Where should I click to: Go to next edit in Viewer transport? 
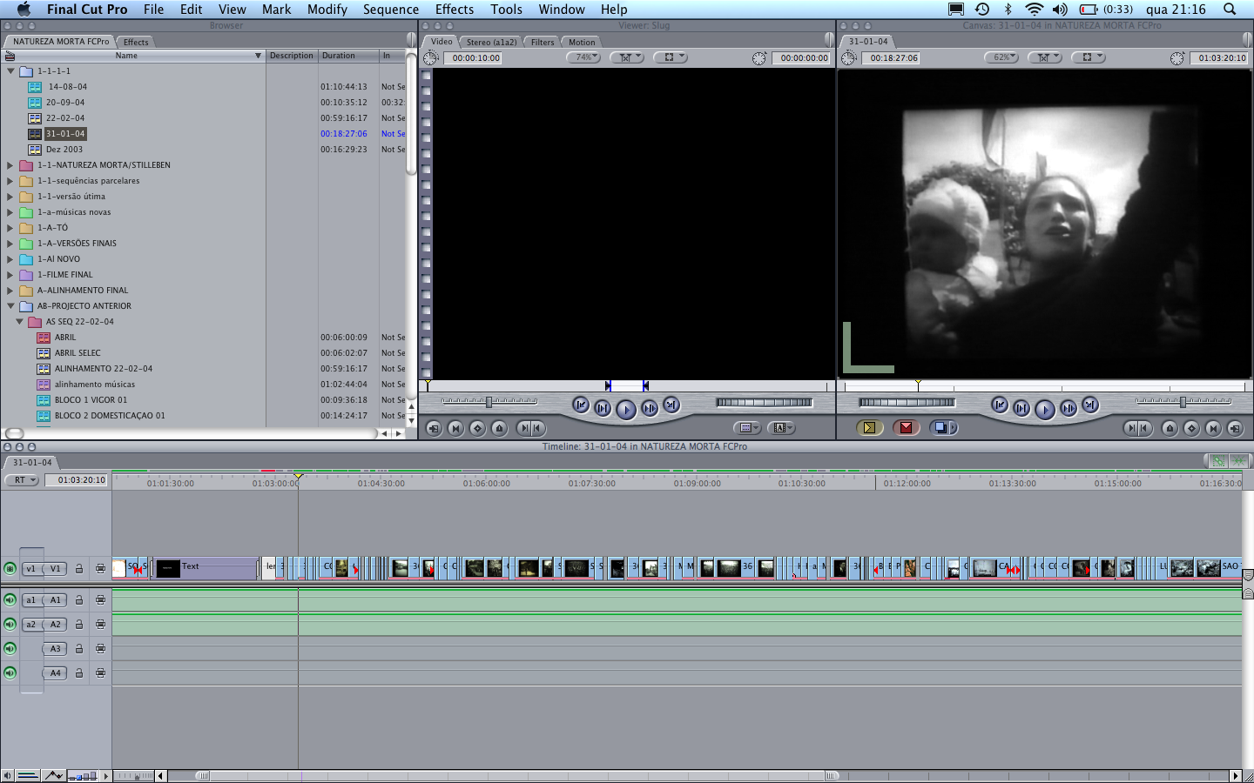tap(671, 405)
